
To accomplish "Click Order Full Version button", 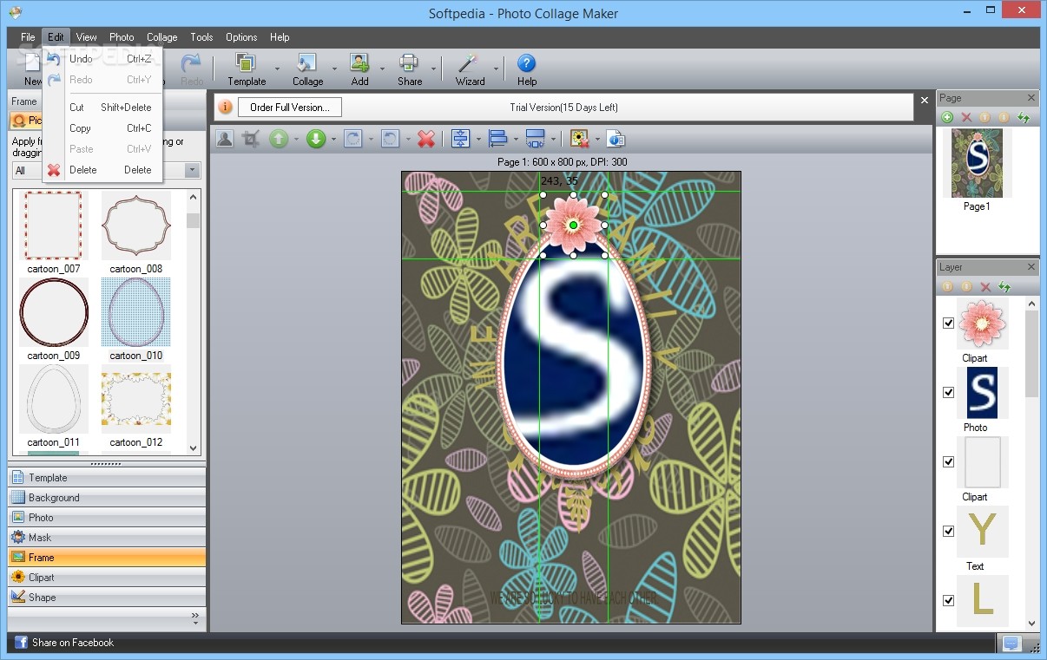I will 290,108.
